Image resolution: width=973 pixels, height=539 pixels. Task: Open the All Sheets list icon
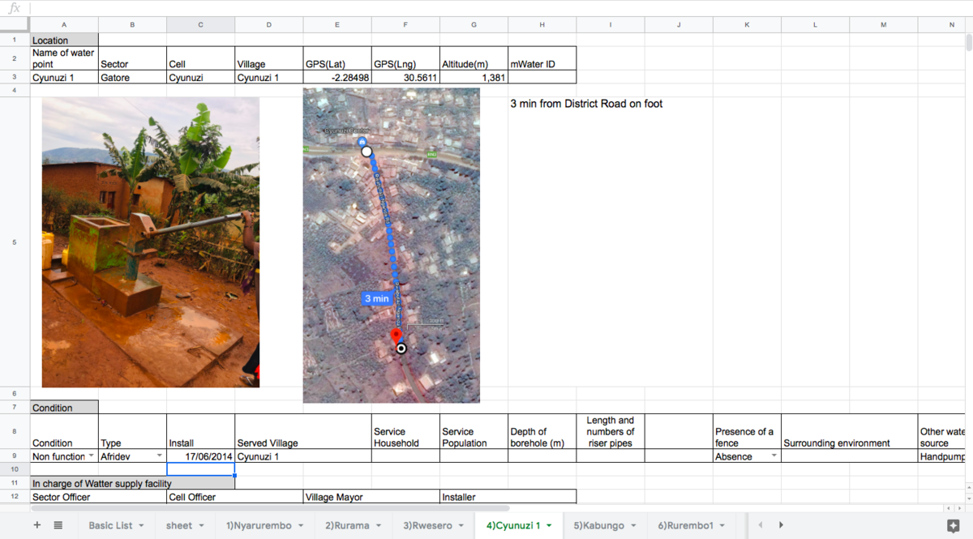tap(58, 525)
